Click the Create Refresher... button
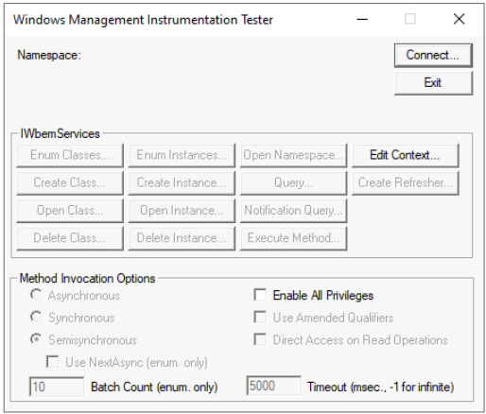 pyautogui.click(x=405, y=182)
